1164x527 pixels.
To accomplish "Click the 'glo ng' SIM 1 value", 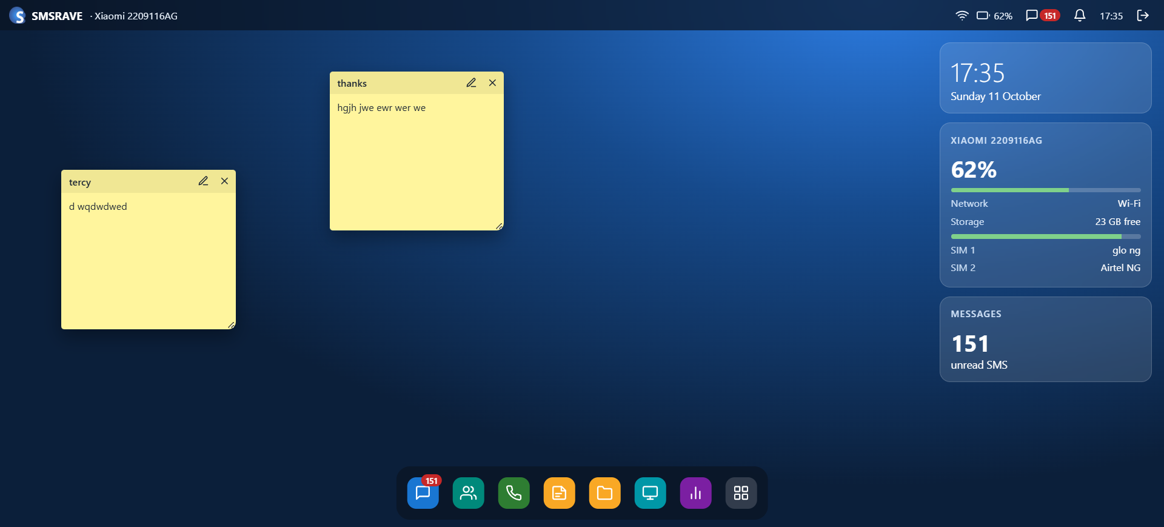I will [1126, 250].
